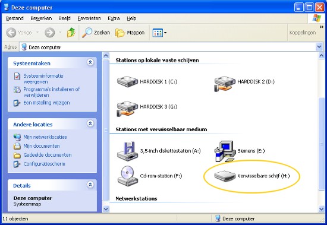Open the Extra menu
The height and width of the screenshot is (225, 327).
point(114,18)
